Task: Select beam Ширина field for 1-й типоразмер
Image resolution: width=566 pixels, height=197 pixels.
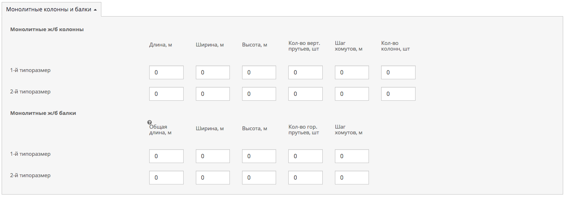Action: coord(212,156)
